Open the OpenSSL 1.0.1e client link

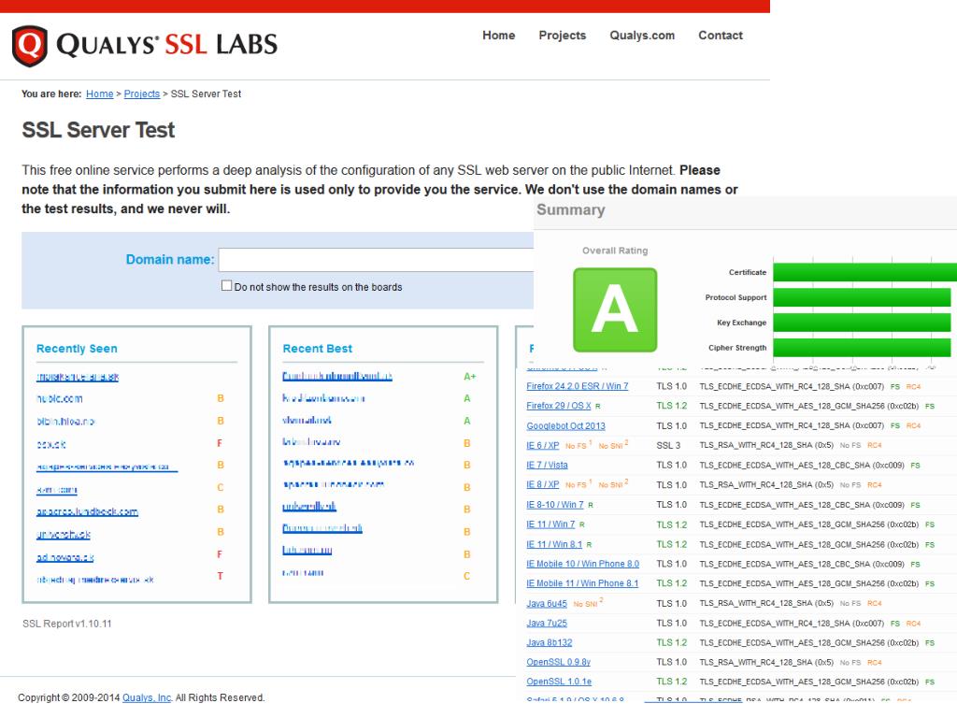559,682
